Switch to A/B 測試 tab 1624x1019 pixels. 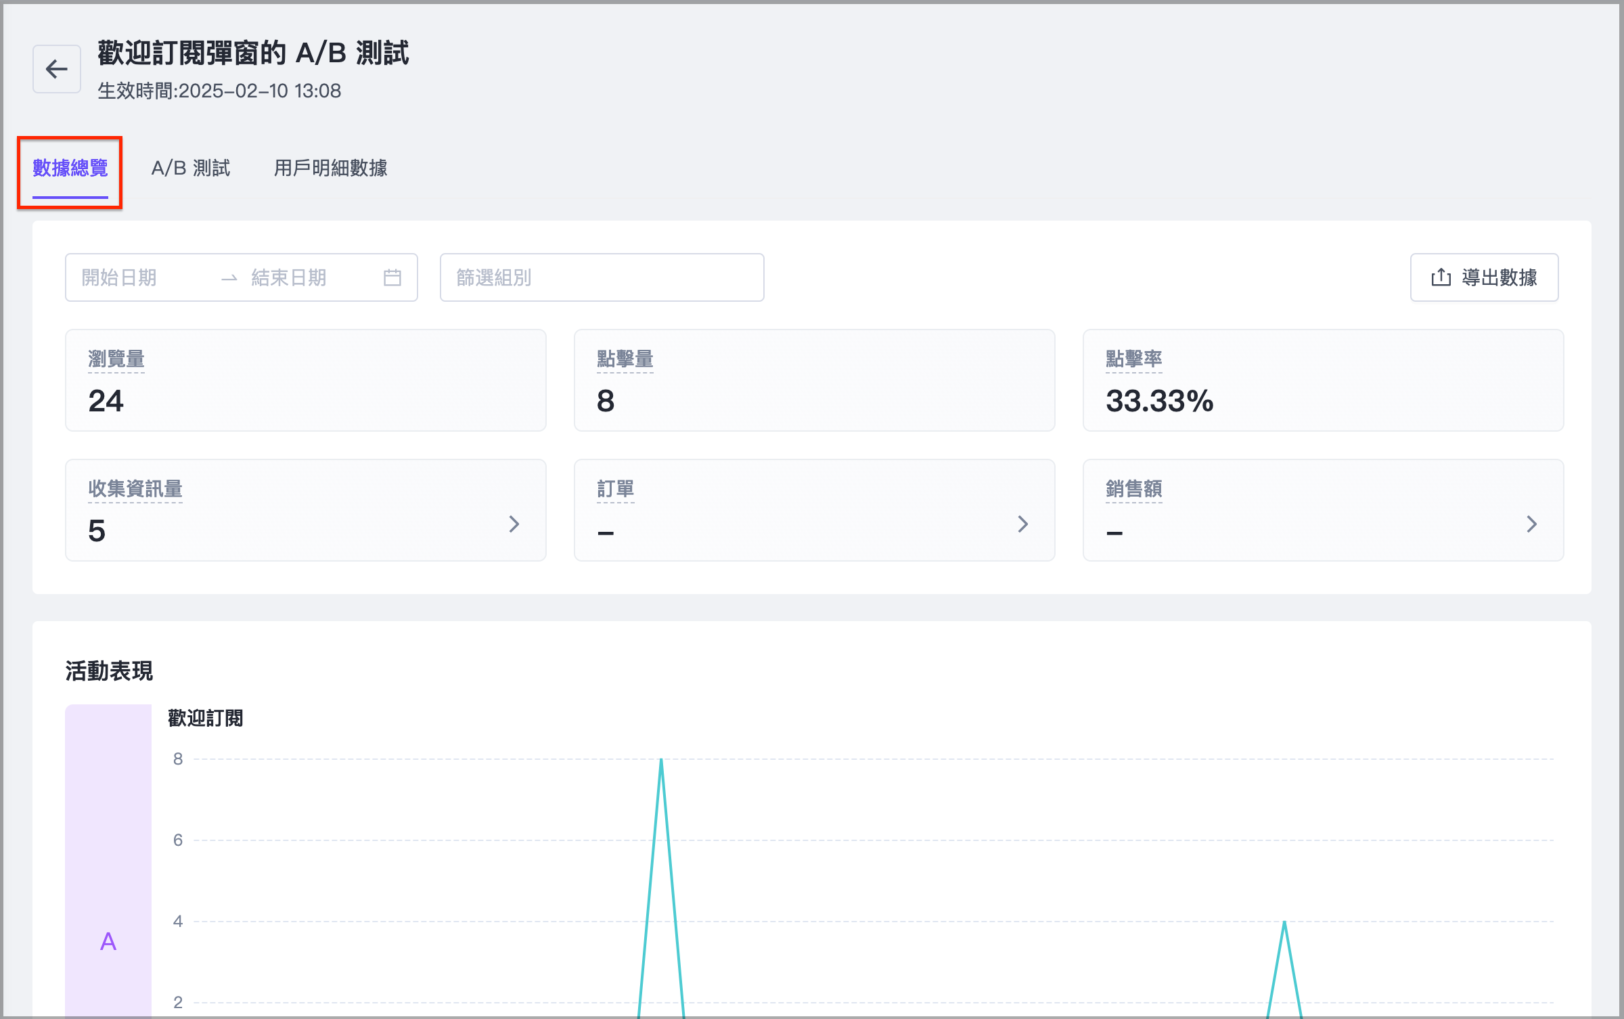coord(191,168)
